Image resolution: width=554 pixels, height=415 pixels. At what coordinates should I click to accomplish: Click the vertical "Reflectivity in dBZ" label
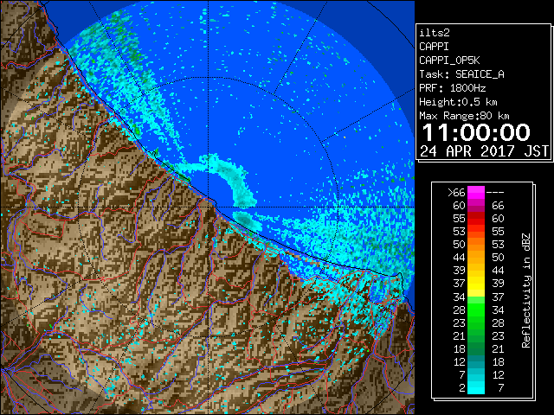click(525, 290)
